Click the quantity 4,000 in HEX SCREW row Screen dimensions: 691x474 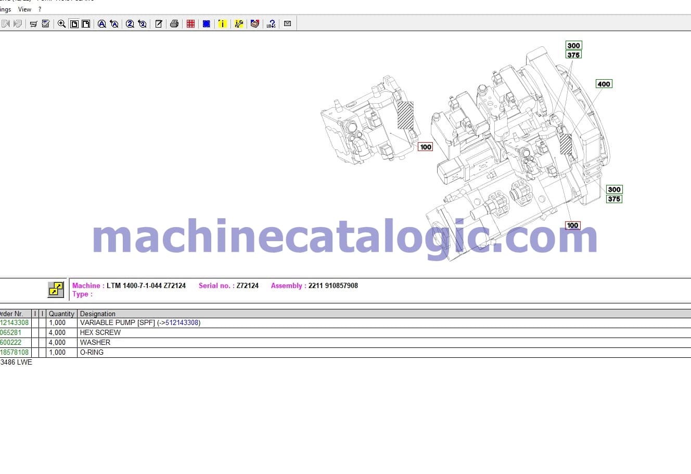pyautogui.click(x=57, y=333)
